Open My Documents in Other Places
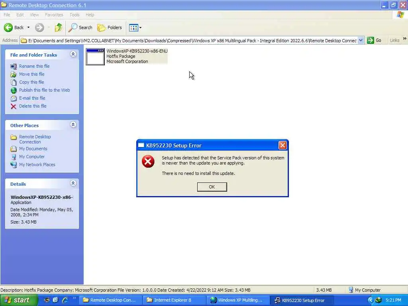The image size is (408, 306). (x=33, y=149)
